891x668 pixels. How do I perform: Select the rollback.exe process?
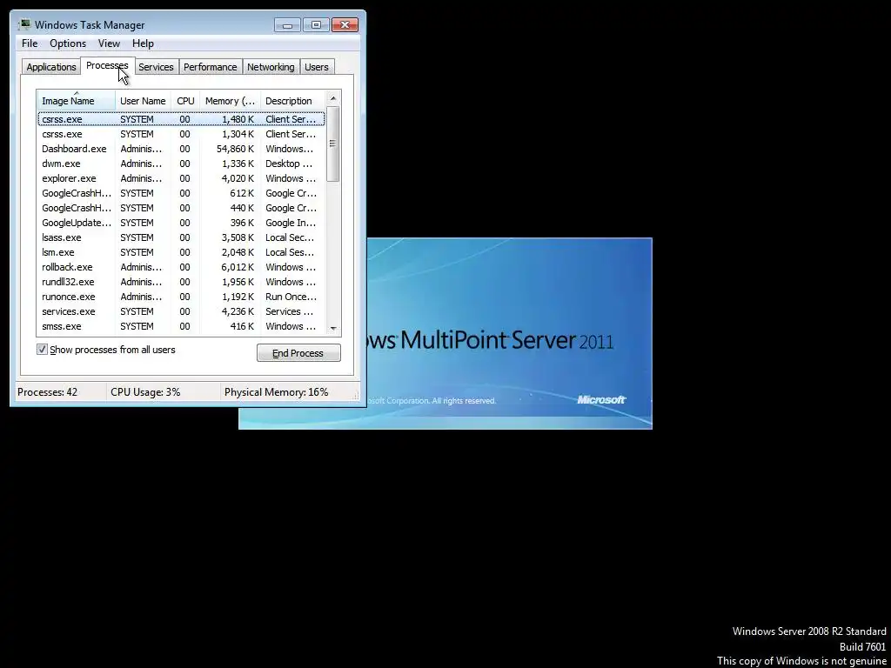click(x=181, y=267)
